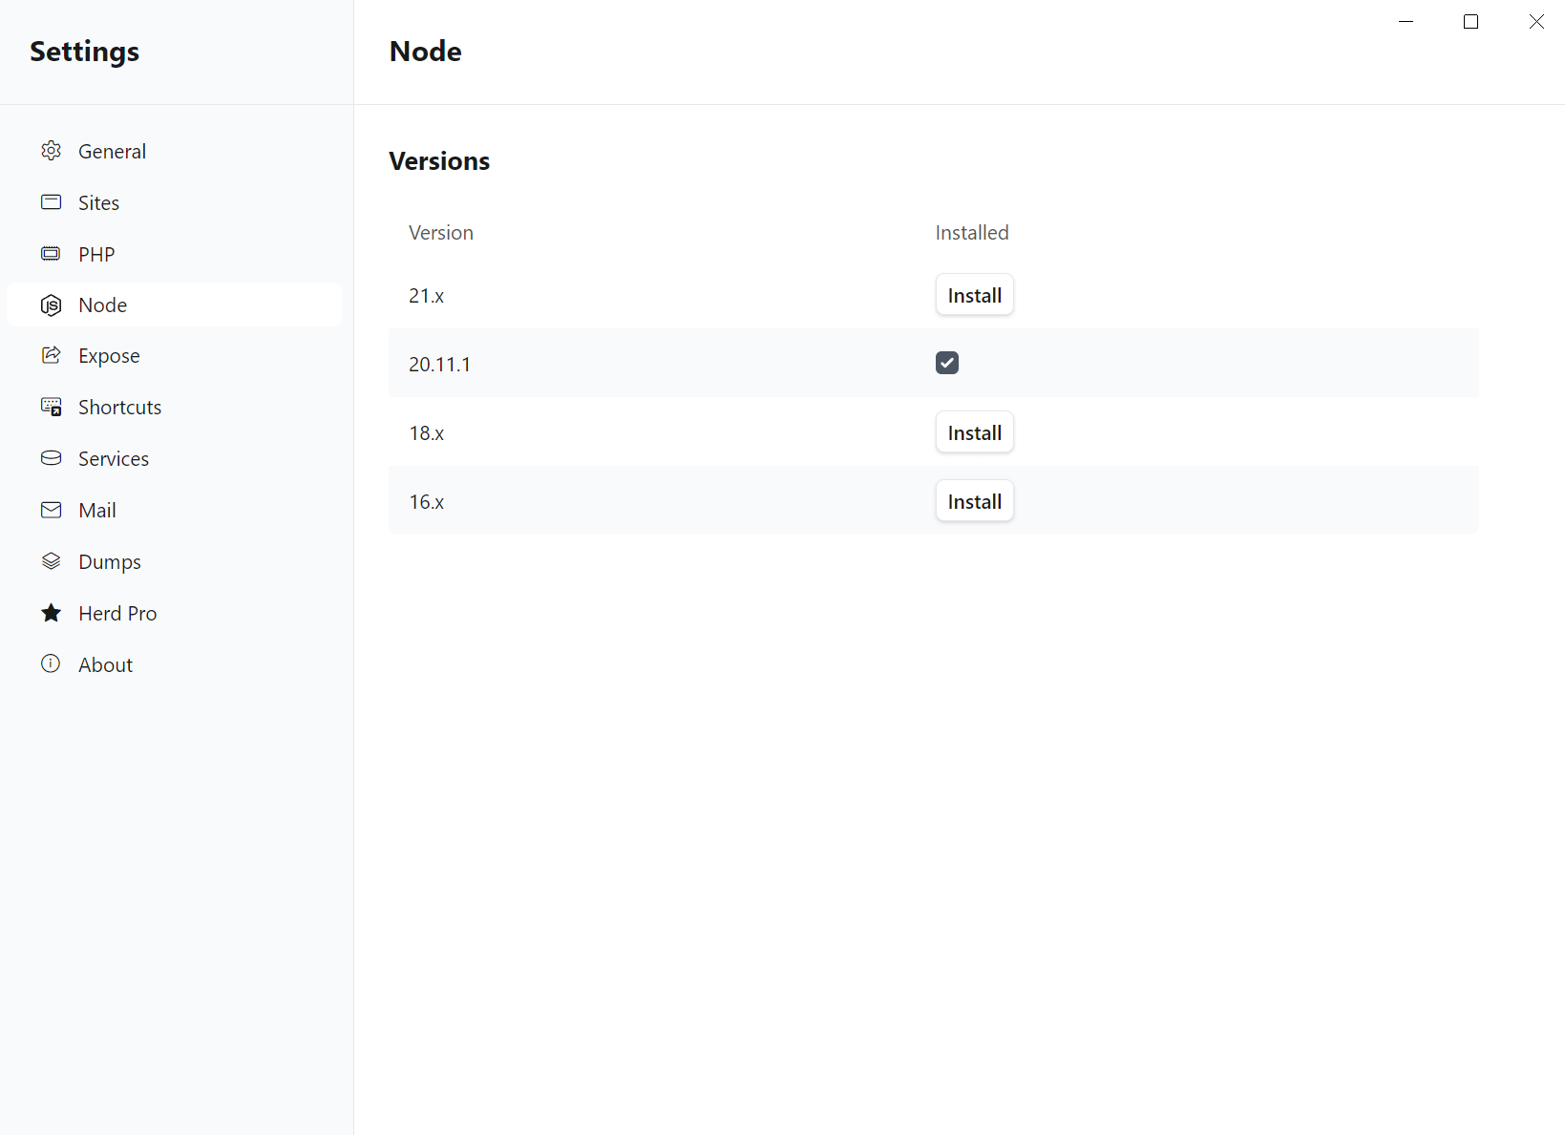The height and width of the screenshot is (1135, 1565).
Task: Open the Sites settings section
Action: [98, 201]
